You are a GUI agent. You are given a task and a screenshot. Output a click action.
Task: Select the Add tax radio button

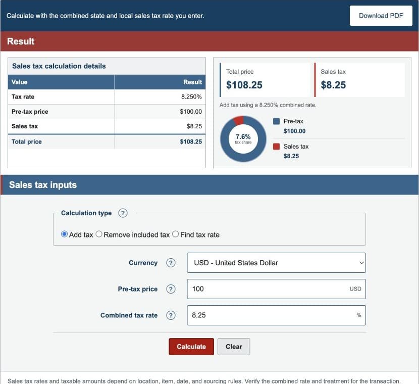(x=64, y=234)
